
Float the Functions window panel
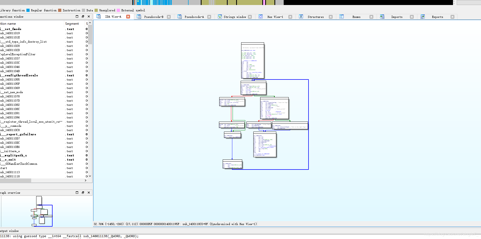[x=83, y=16]
